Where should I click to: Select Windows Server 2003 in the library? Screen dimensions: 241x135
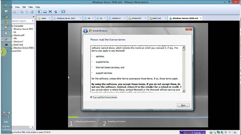click(23, 29)
